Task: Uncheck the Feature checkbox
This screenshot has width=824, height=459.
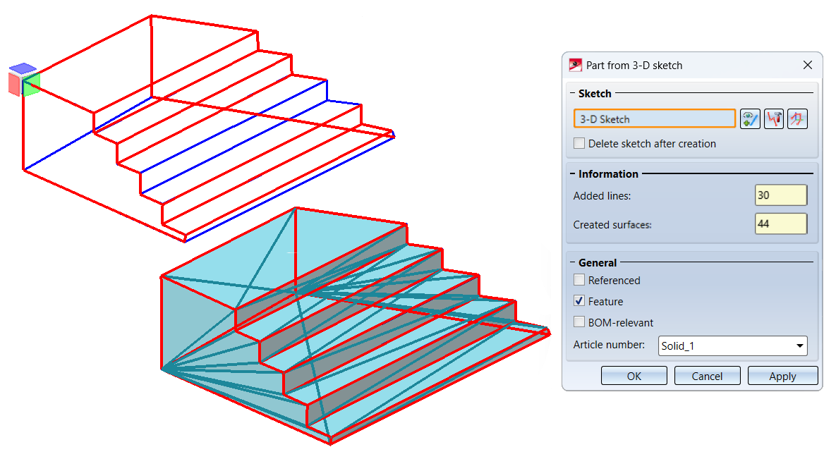Action: pos(579,301)
